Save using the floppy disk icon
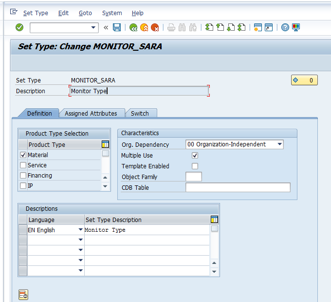331x302 pixels. coord(117,27)
